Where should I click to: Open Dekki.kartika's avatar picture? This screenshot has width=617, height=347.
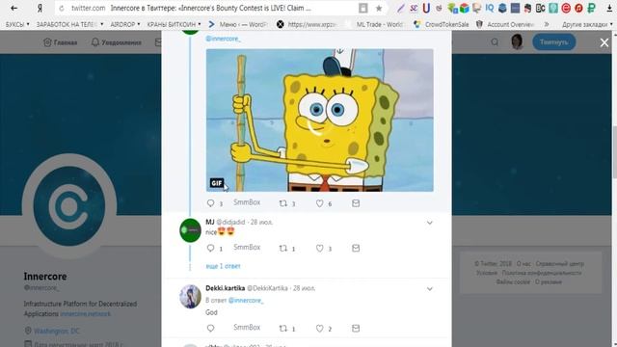[x=190, y=296]
